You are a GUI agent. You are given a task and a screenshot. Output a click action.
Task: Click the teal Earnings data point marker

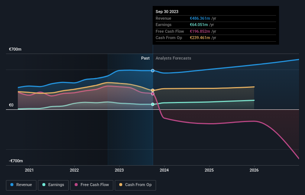point(153,104)
